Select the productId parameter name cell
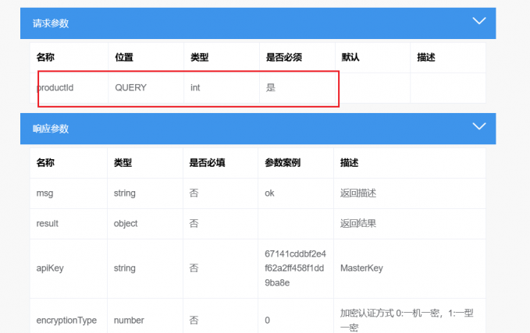The width and height of the screenshot is (530, 333). point(55,88)
